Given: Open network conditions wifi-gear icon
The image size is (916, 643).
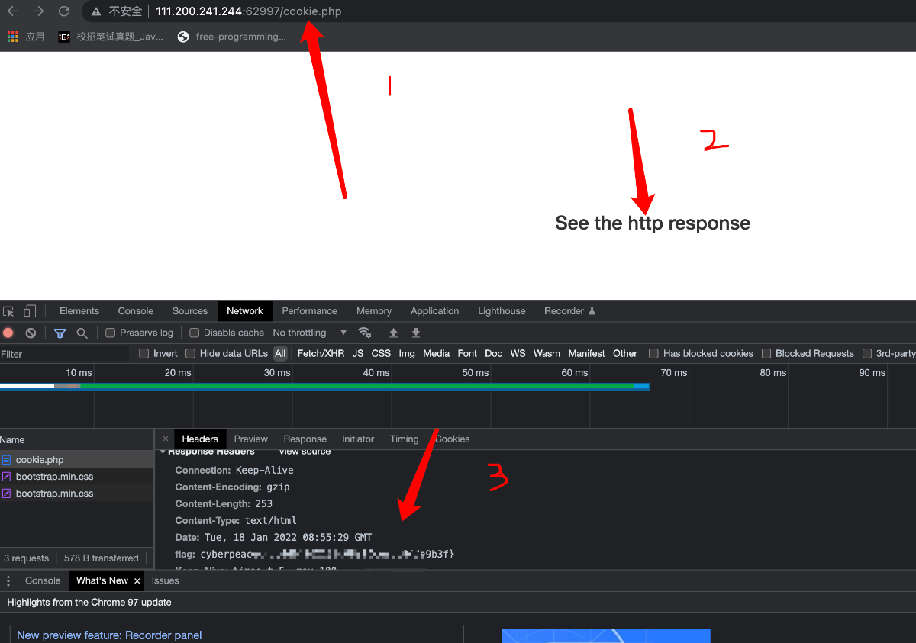Looking at the screenshot, I should 365,333.
